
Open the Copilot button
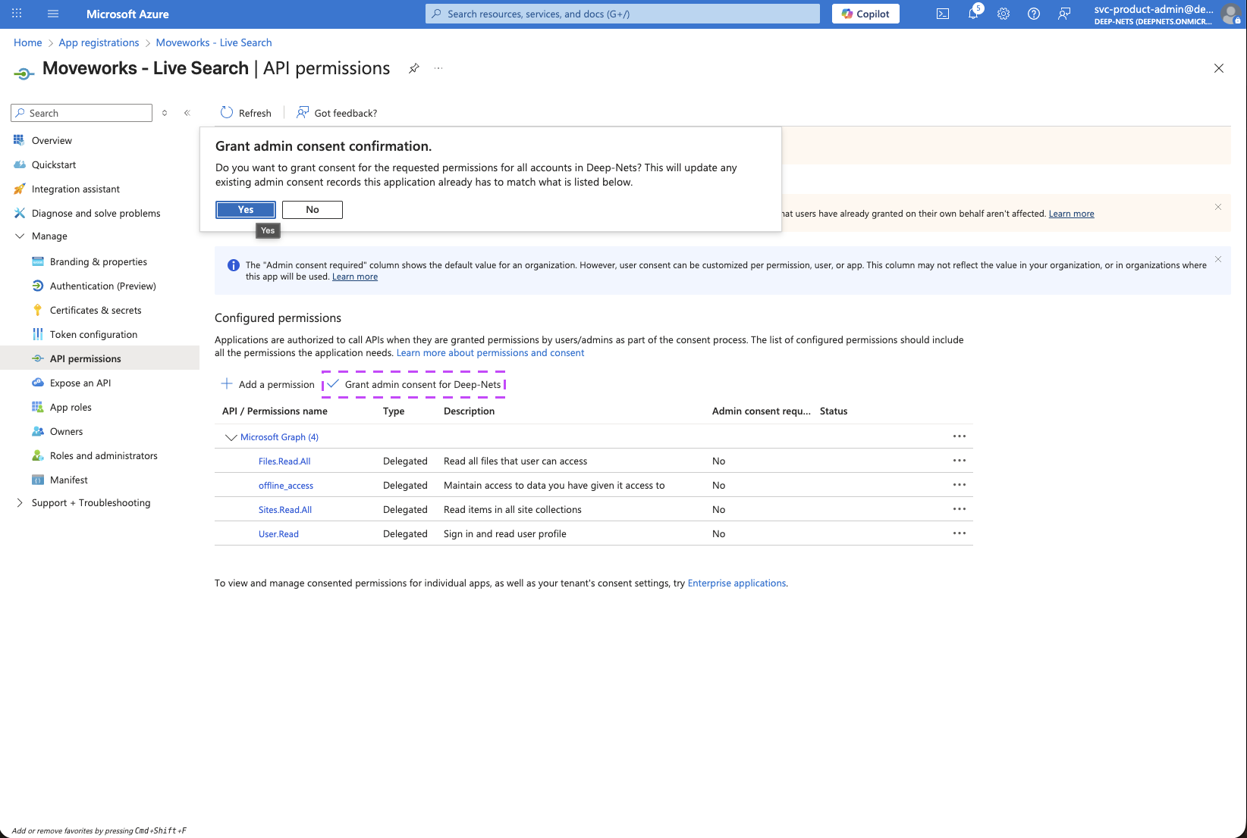[865, 14]
